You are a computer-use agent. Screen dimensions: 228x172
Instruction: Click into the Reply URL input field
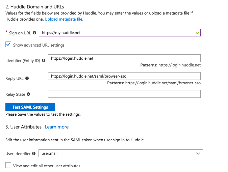[124, 76]
